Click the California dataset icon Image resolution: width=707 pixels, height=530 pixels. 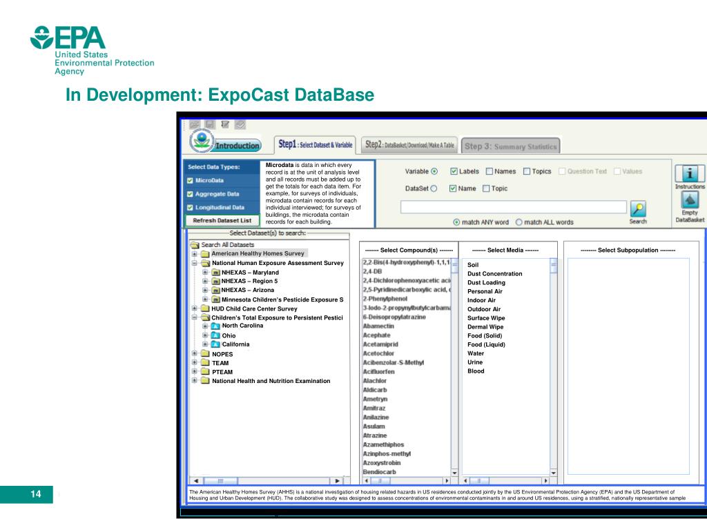(x=215, y=344)
